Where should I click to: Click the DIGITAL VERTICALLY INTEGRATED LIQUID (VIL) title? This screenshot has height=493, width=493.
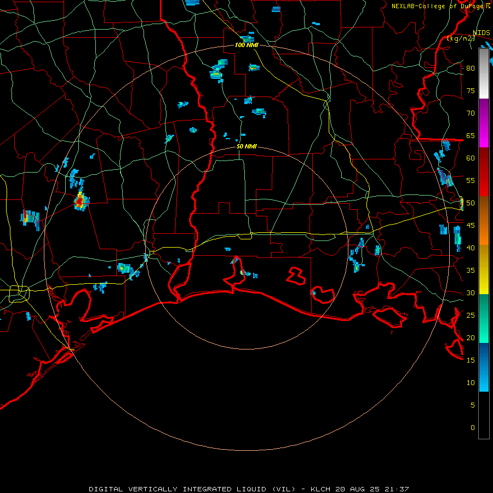pyautogui.click(x=192, y=489)
